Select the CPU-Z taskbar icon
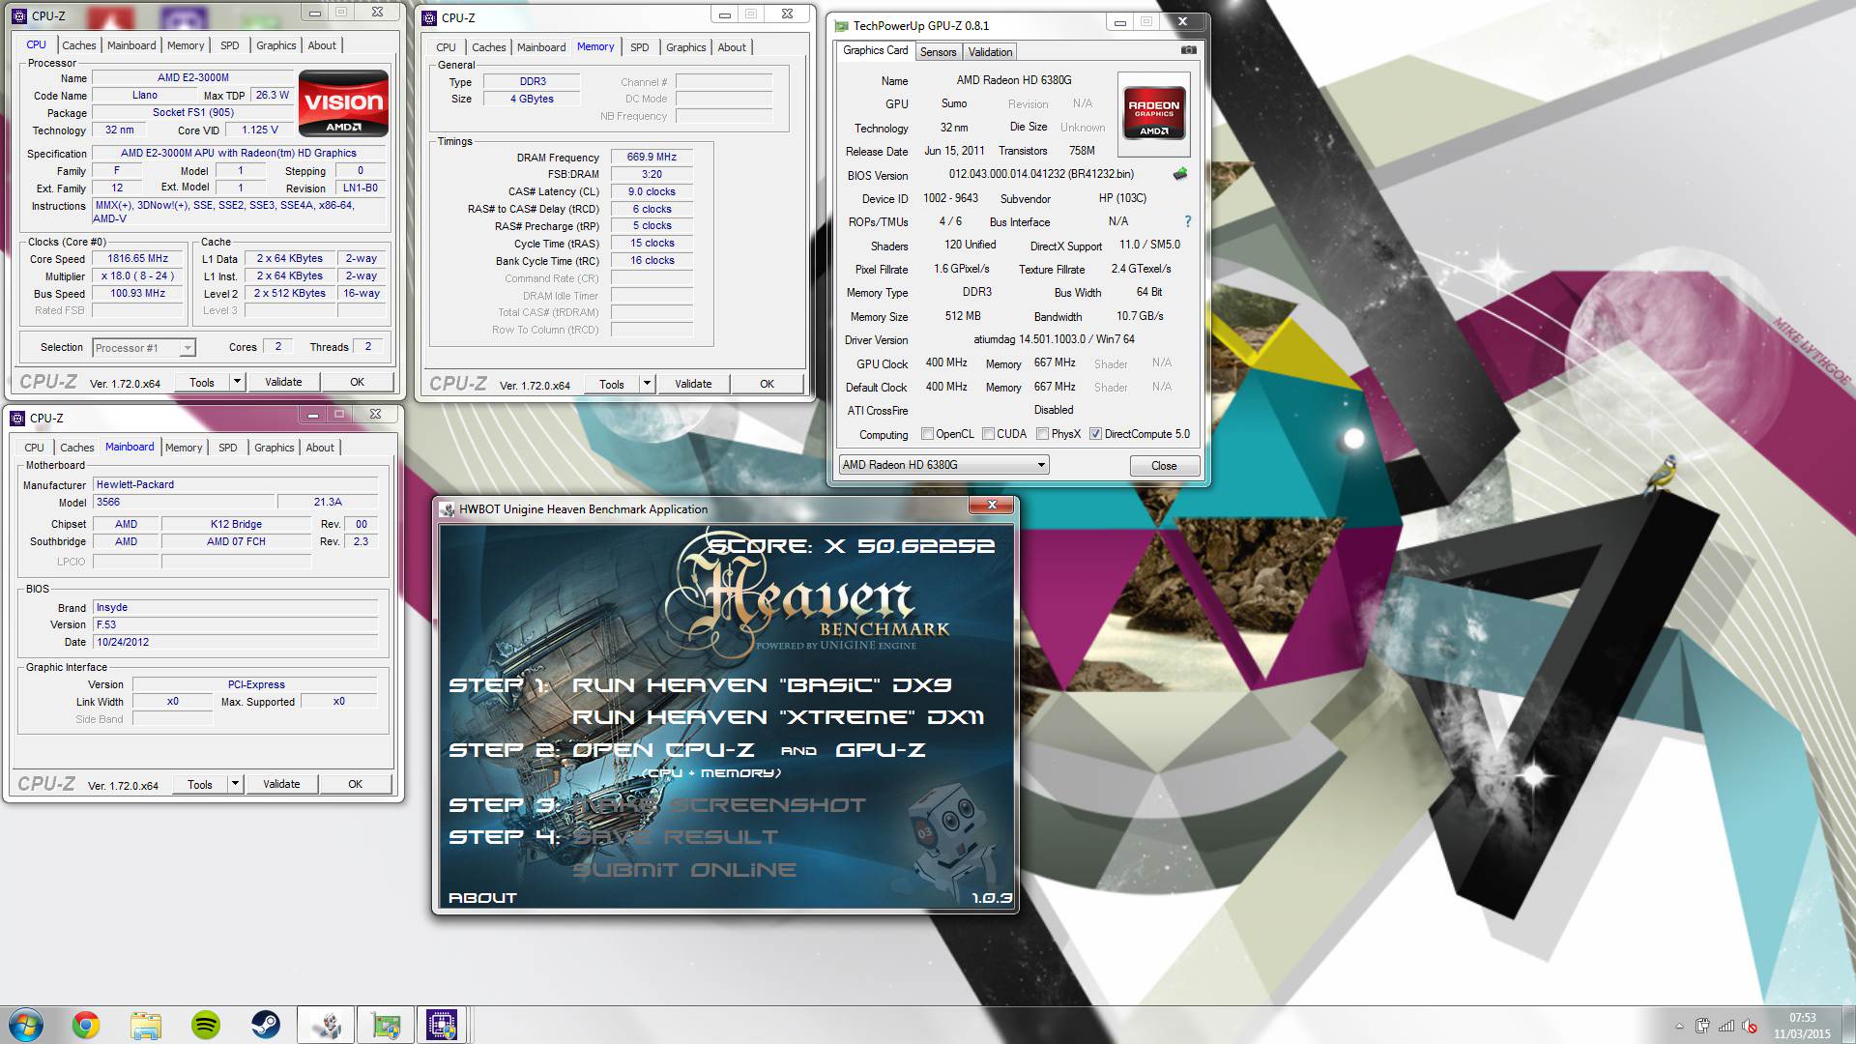The image size is (1856, 1044). [443, 1025]
